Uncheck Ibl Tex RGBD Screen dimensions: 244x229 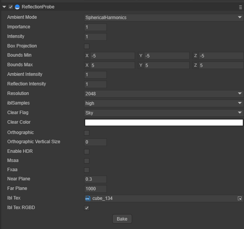pos(87,208)
